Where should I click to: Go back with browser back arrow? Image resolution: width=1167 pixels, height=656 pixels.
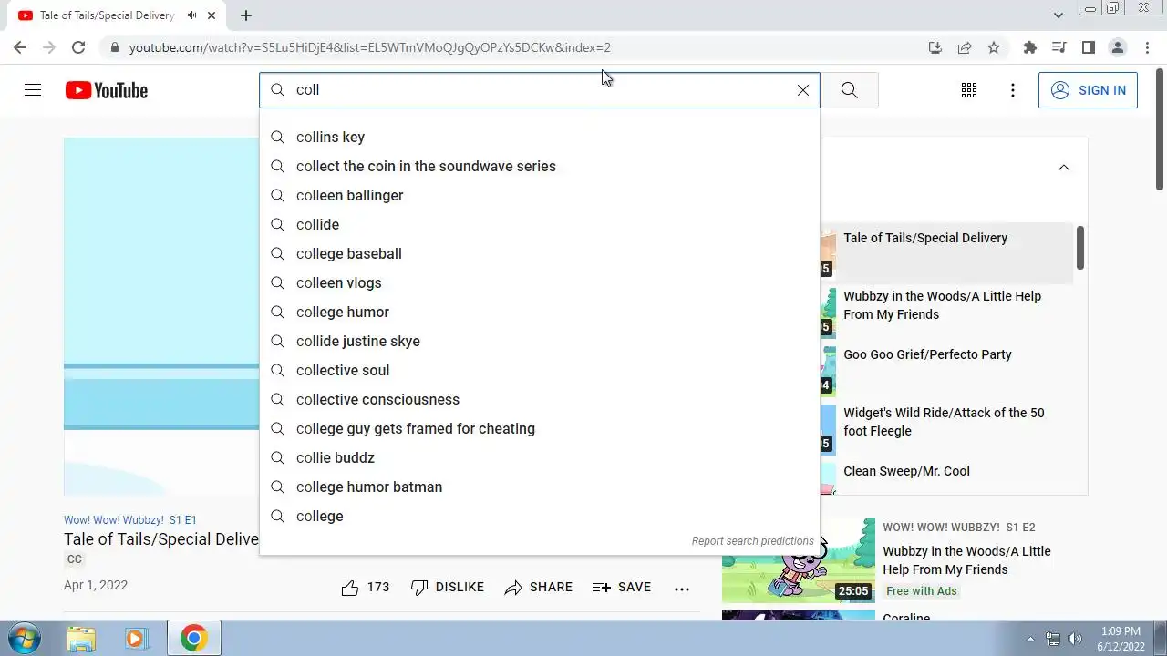pyautogui.click(x=20, y=47)
